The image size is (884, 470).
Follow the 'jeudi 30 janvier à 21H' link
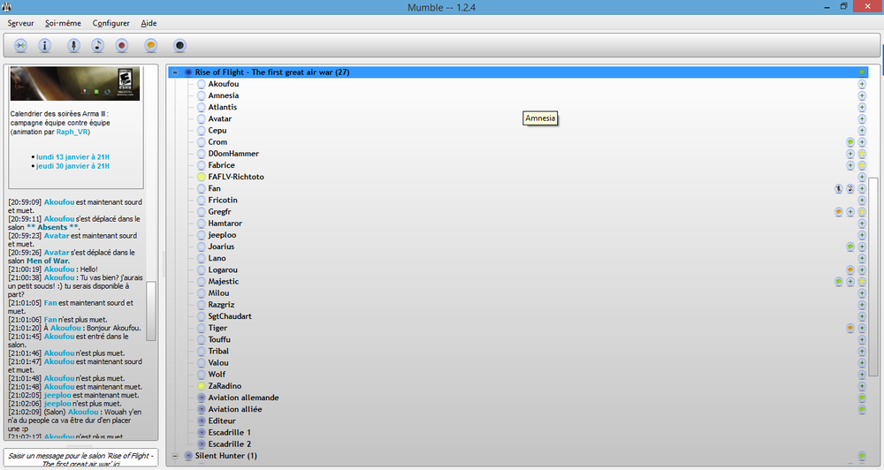(72, 166)
